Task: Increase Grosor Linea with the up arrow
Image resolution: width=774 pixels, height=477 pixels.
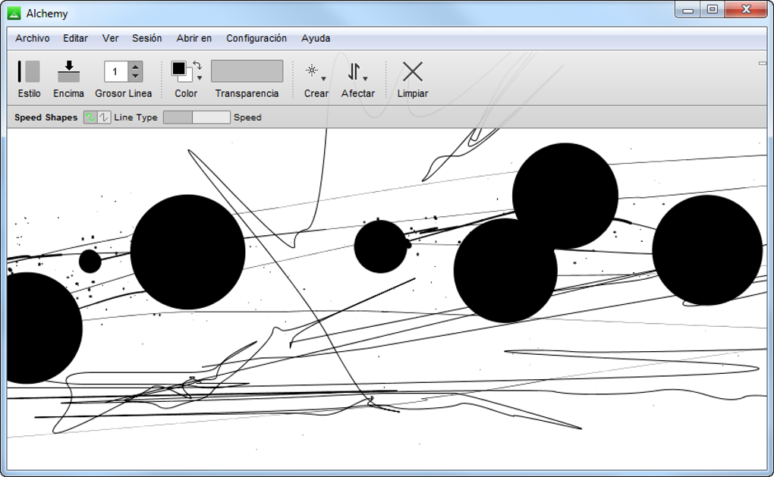Action: (135, 67)
